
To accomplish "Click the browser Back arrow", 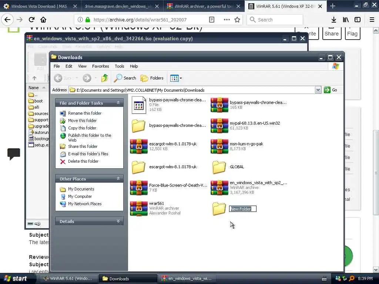I will point(7,20).
